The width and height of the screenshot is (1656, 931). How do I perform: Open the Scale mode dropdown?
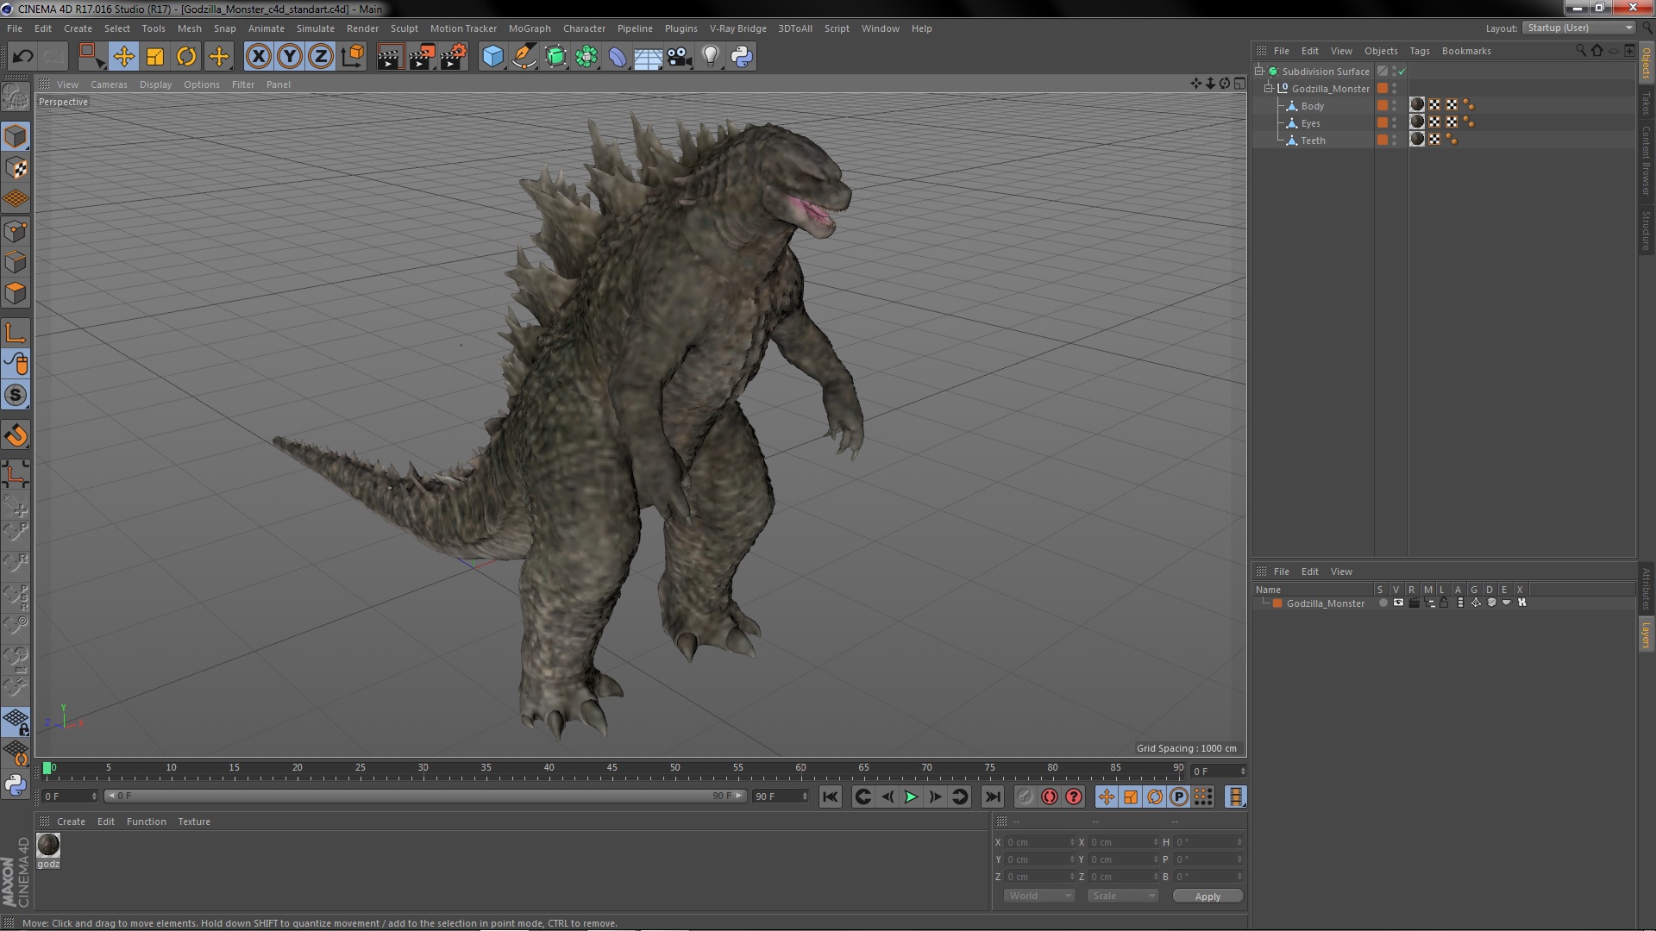coord(1122,896)
